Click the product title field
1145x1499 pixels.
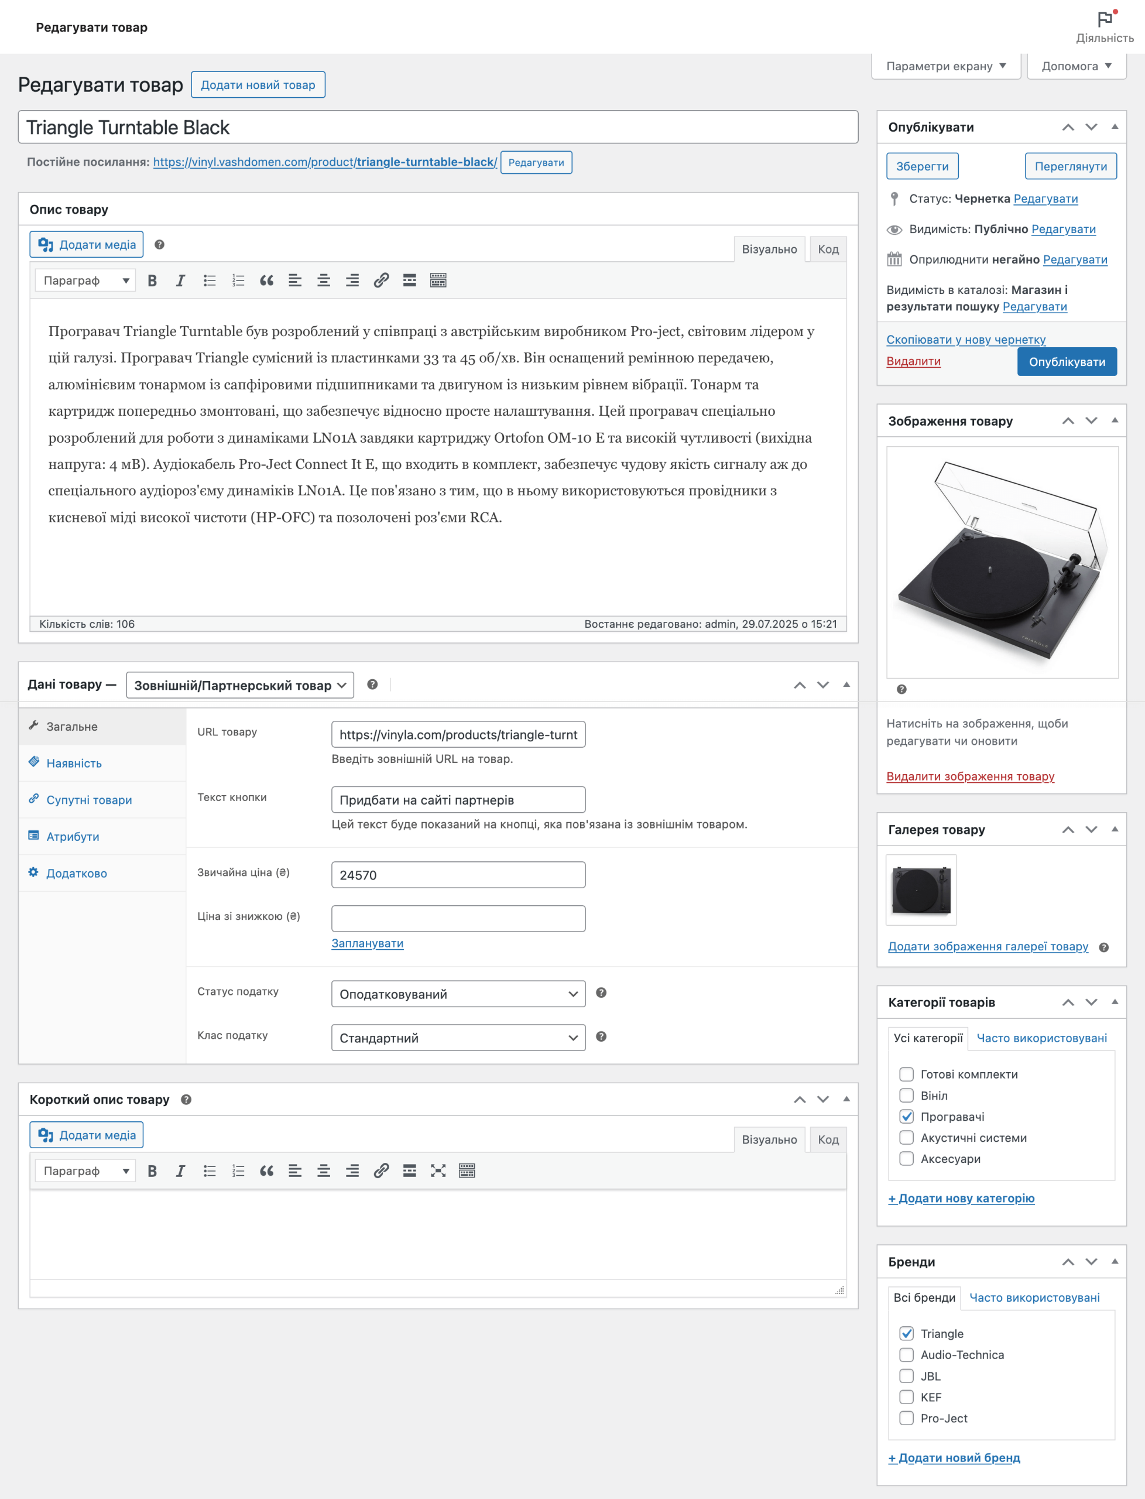(x=437, y=128)
